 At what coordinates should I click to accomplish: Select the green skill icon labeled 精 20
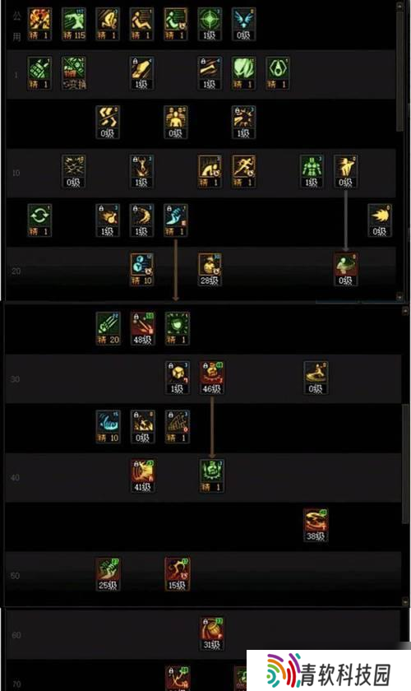108,329
